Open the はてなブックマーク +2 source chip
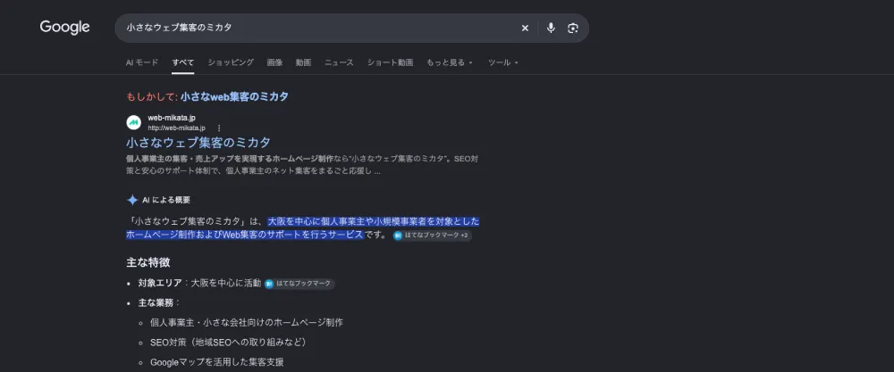The width and height of the screenshot is (894, 372). pyautogui.click(x=432, y=235)
